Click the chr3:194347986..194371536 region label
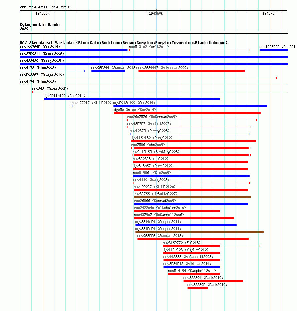 point(45,7)
